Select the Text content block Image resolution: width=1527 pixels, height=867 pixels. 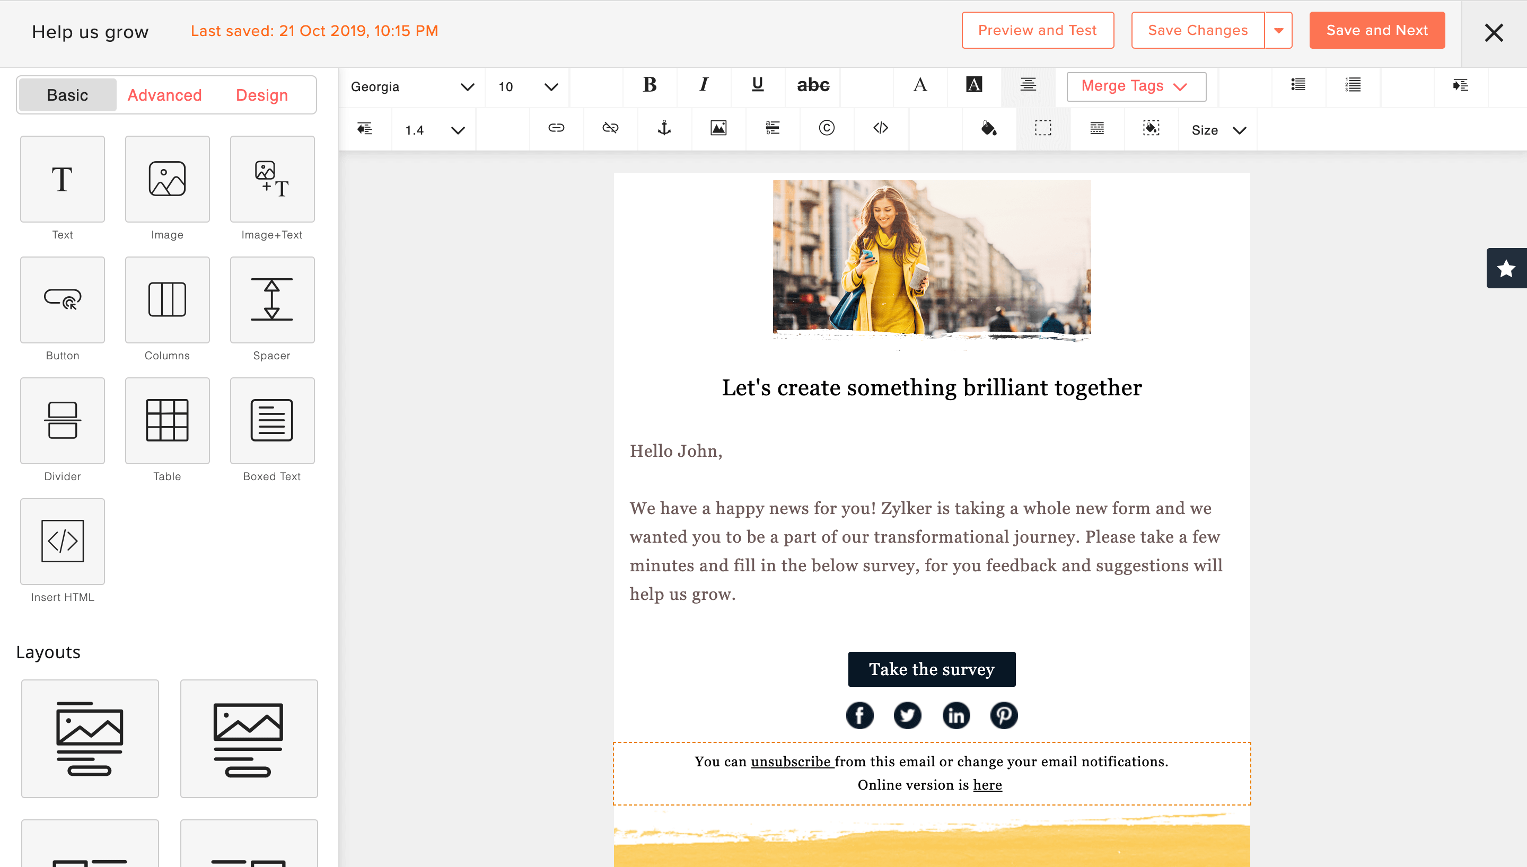point(63,179)
